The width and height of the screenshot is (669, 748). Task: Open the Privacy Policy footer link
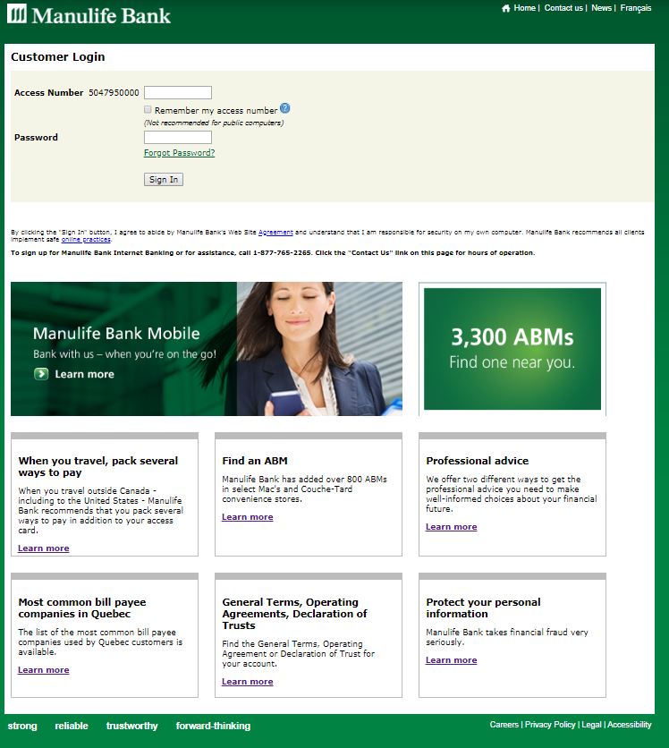[x=550, y=725]
